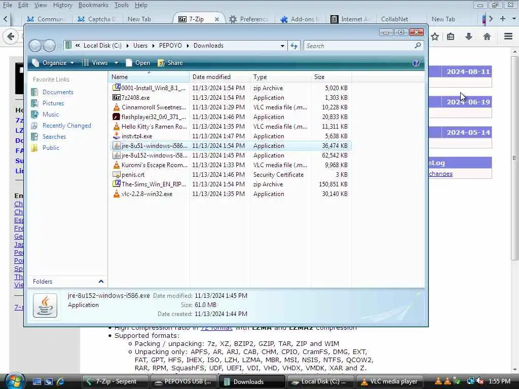Select the instvtz4.exe icon
This screenshot has height=389, width=519.
[x=117, y=136]
